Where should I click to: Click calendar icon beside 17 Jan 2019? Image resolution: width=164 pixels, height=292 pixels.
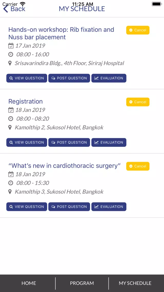tap(11, 46)
